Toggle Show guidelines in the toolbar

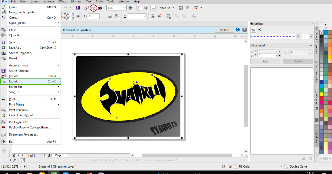[x=153, y=8]
